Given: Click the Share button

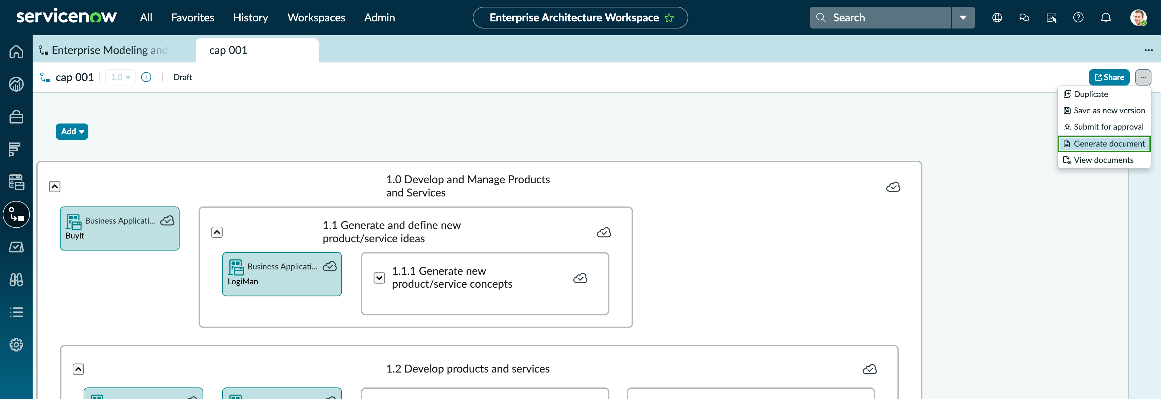Looking at the screenshot, I should pyautogui.click(x=1109, y=77).
